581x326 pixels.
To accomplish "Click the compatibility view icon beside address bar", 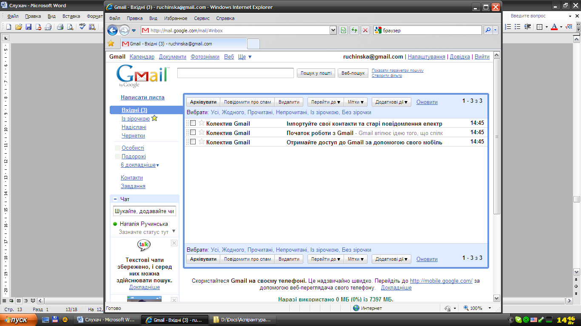I will tap(343, 30).
